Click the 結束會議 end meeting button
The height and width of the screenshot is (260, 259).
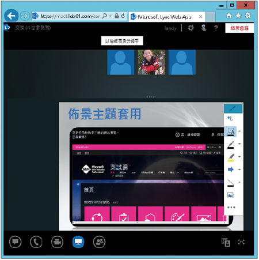tap(239, 28)
